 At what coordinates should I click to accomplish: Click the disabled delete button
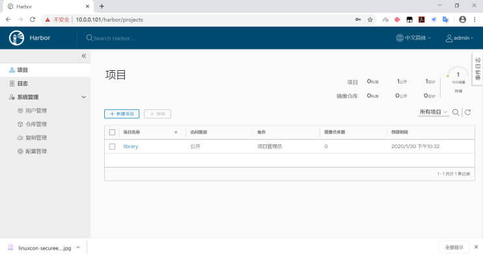pyautogui.click(x=158, y=114)
